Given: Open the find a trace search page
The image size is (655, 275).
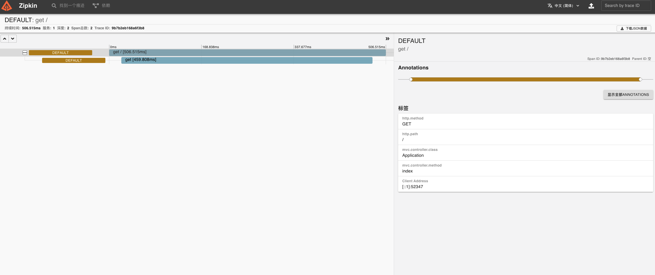Looking at the screenshot, I should (x=68, y=6).
